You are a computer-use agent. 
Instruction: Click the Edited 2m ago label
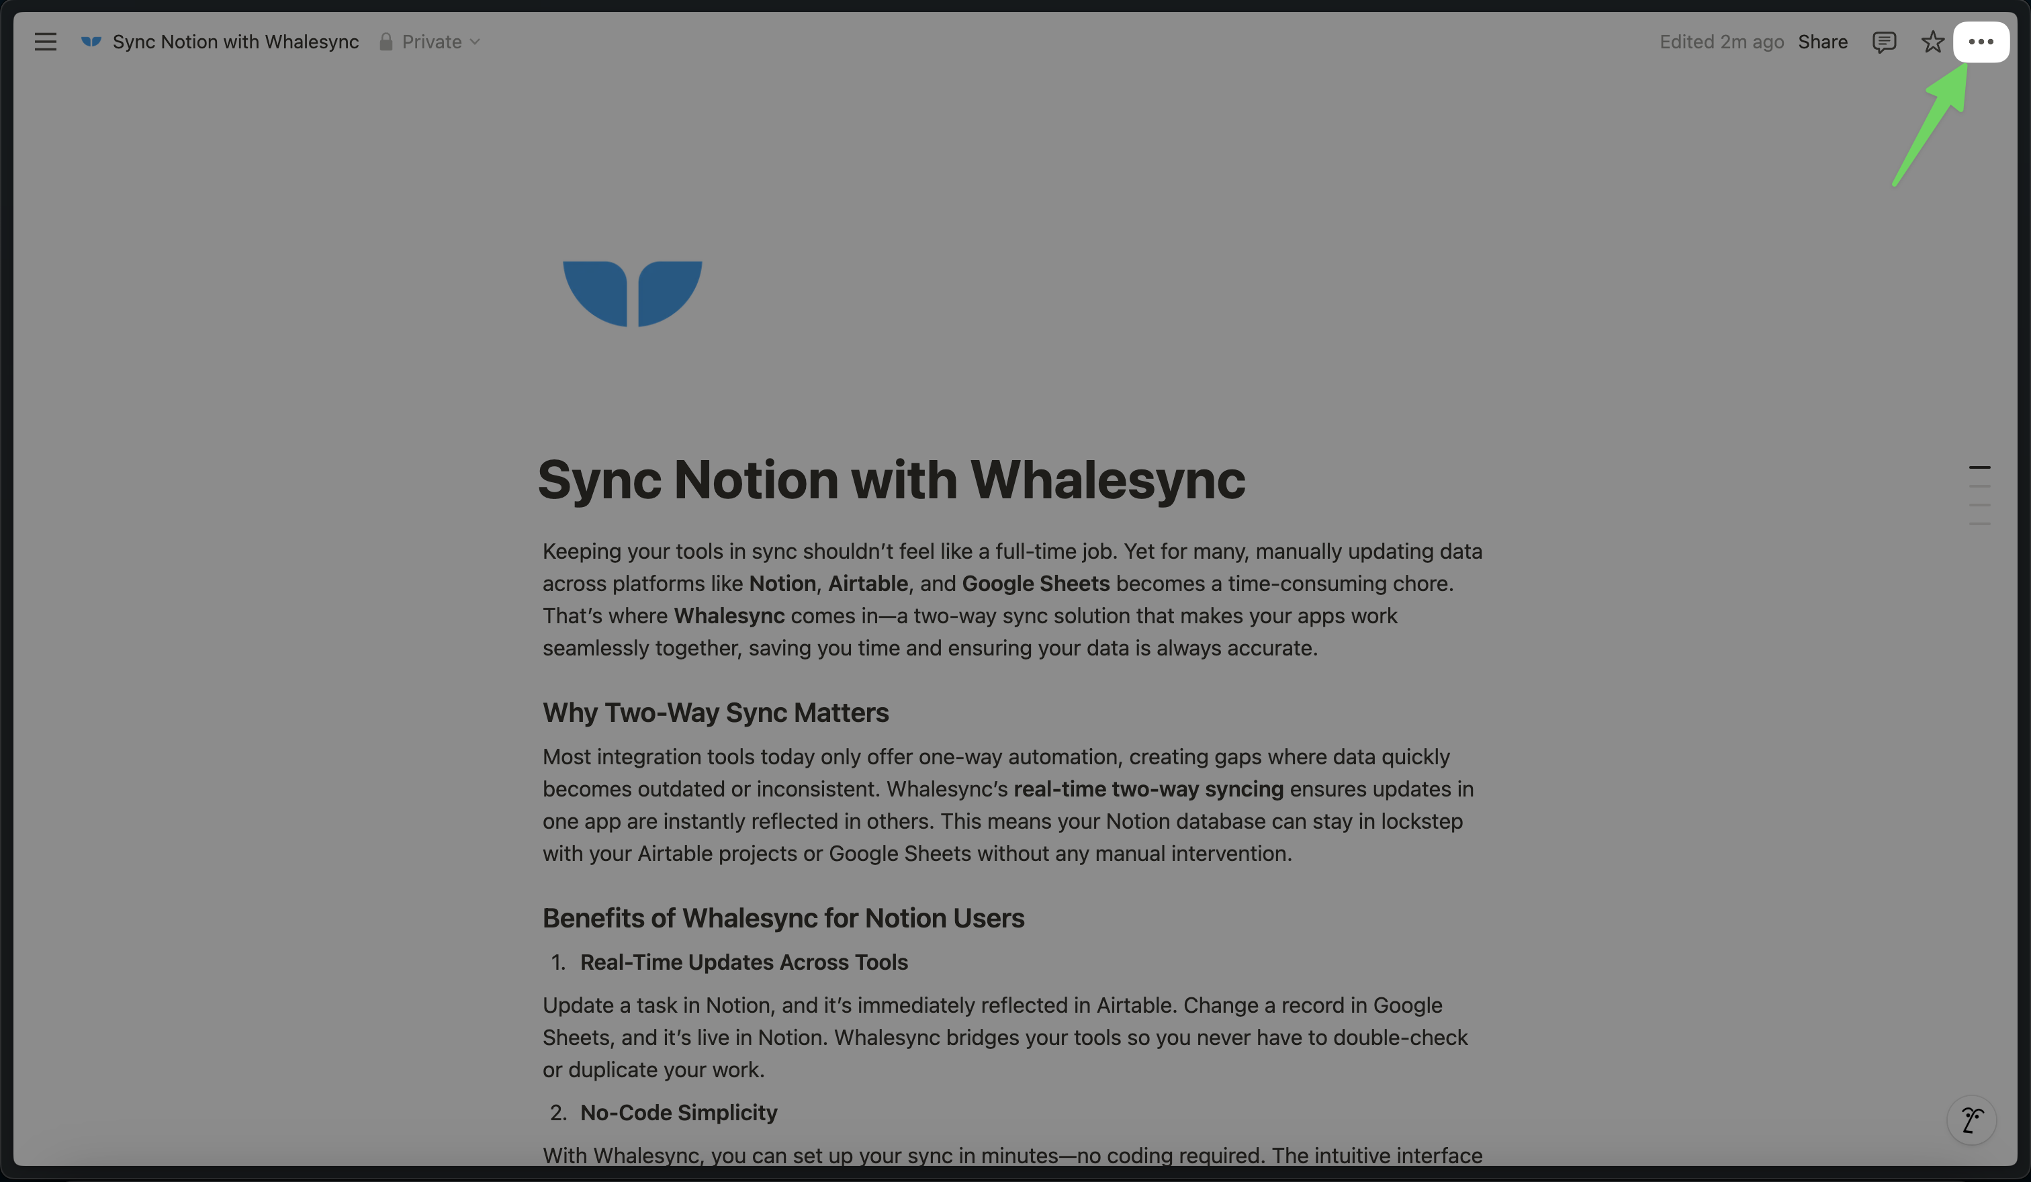(x=1721, y=42)
